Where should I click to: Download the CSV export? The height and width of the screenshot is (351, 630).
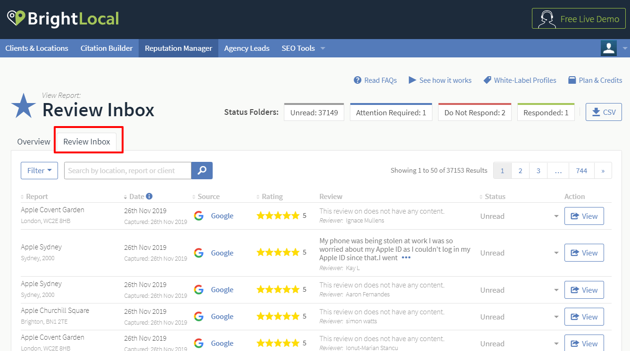(x=604, y=112)
